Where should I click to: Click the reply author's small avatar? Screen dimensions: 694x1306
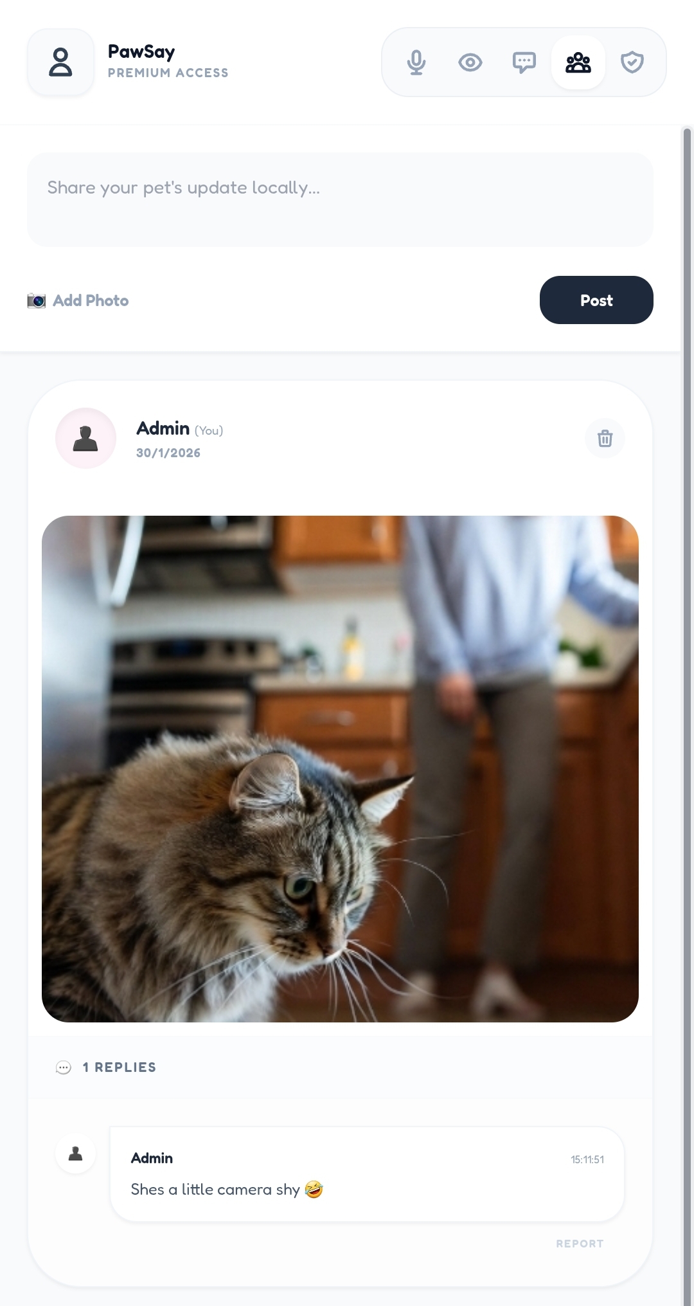(76, 1154)
